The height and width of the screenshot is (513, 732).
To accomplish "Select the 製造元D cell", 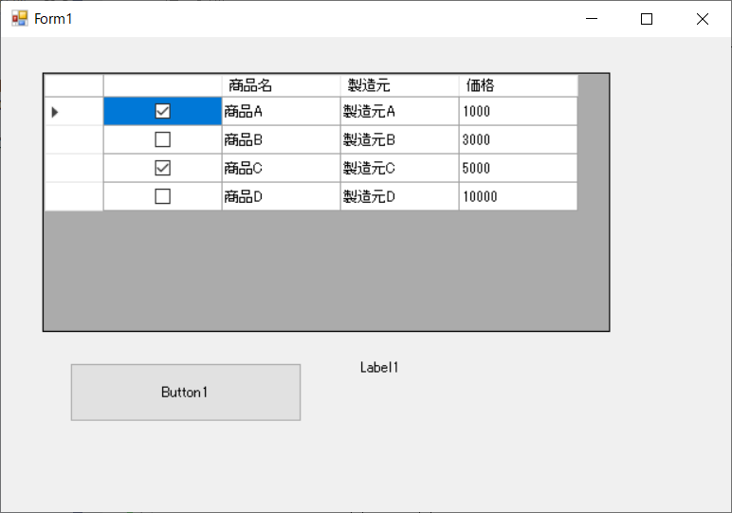I will (399, 196).
